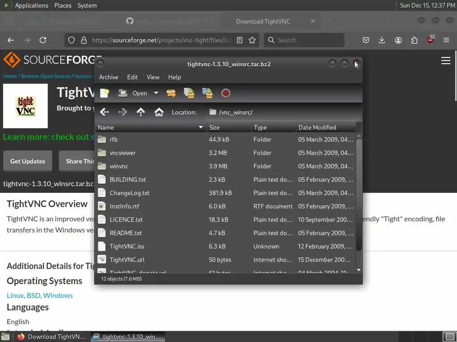
Task: Expand the Open recent dropdown arrow
Action: pos(156,93)
